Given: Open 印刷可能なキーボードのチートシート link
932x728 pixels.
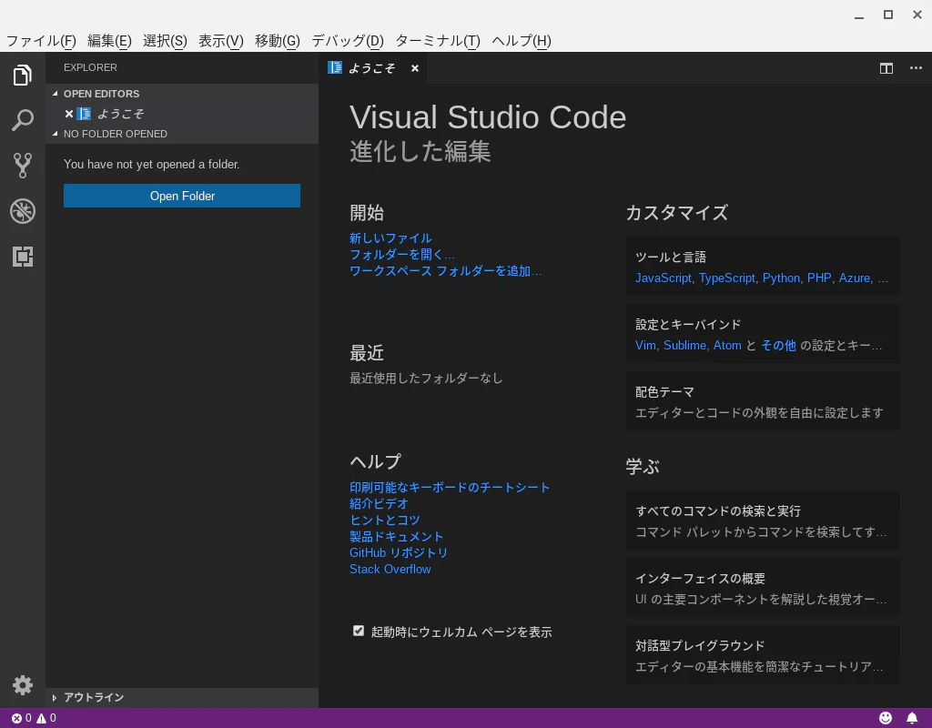Looking at the screenshot, I should pos(450,488).
